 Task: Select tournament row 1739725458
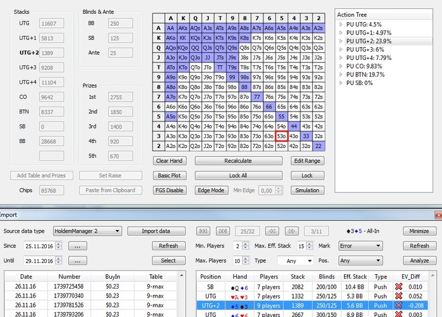91,286
